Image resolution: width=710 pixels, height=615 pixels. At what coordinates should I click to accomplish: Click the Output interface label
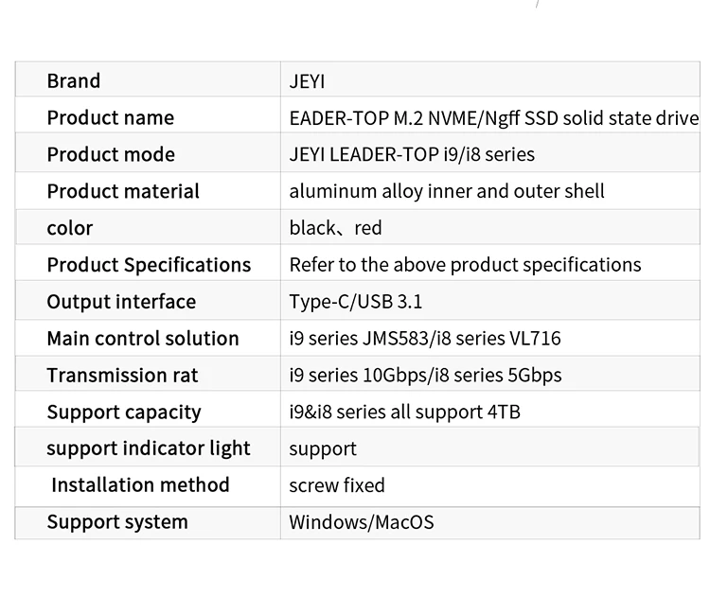121,303
